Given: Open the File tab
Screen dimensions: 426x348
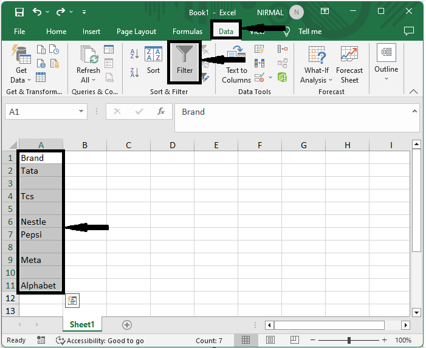Looking at the screenshot, I should coord(19,32).
